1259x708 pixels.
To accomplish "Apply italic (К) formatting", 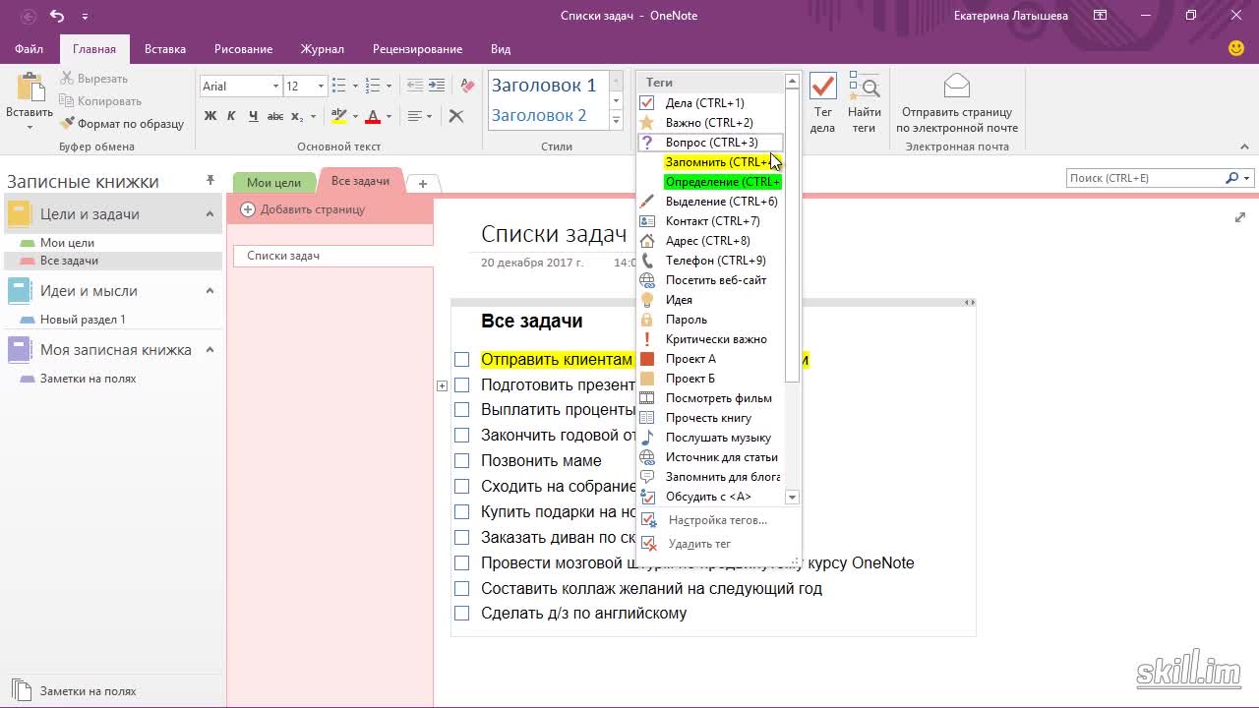I will (231, 116).
